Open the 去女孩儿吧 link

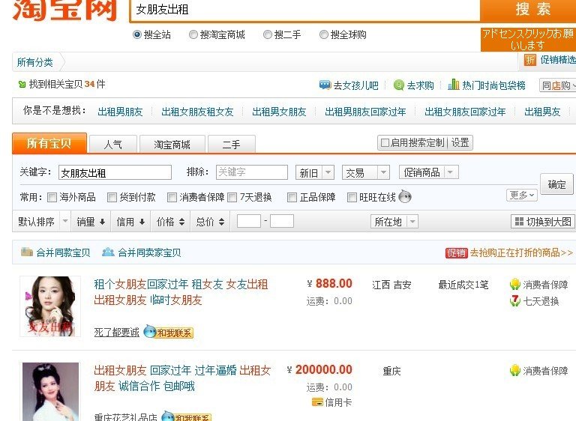click(x=355, y=85)
